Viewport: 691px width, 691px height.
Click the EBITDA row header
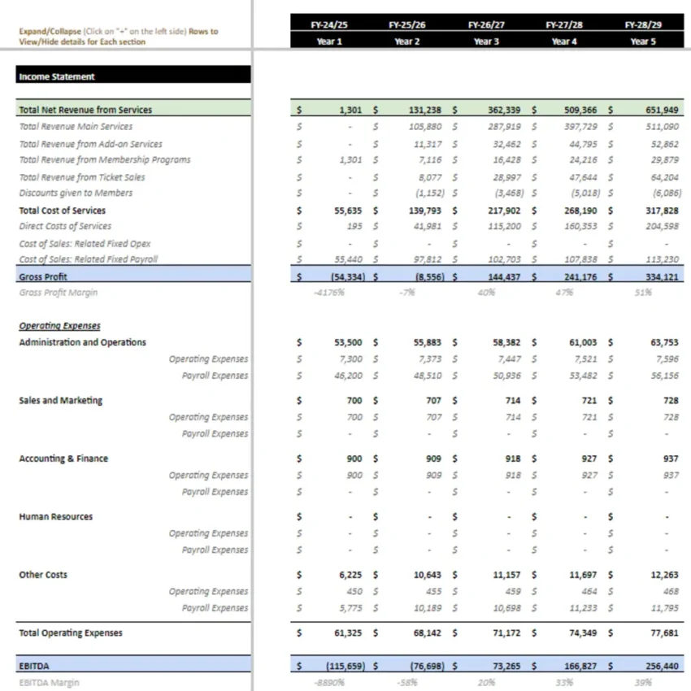[33, 665]
